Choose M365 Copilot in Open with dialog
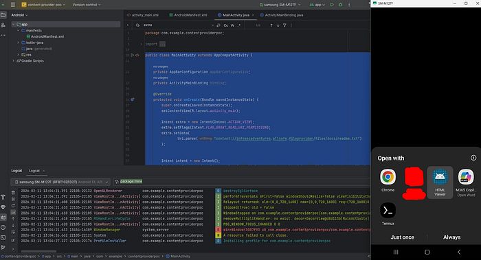 point(466,182)
